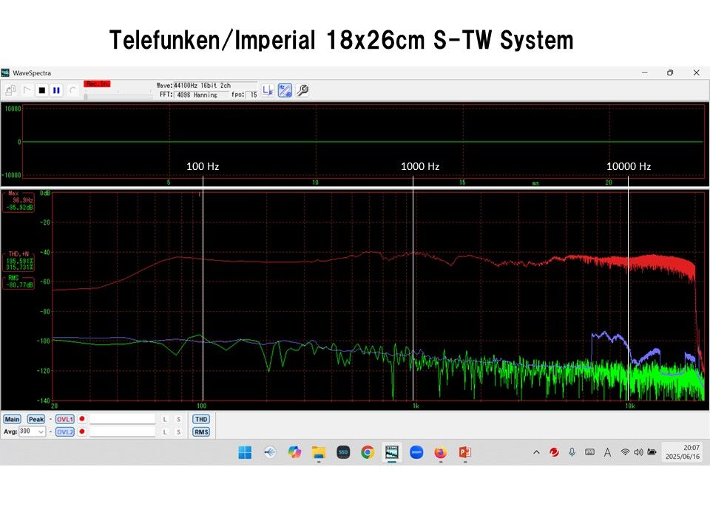
Task: Click the OVL2 overlay name text field
Action: [x=122, y=432]
